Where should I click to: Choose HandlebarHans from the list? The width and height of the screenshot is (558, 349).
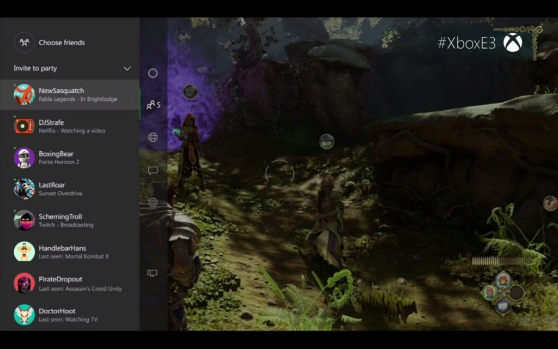coord(70,251)
